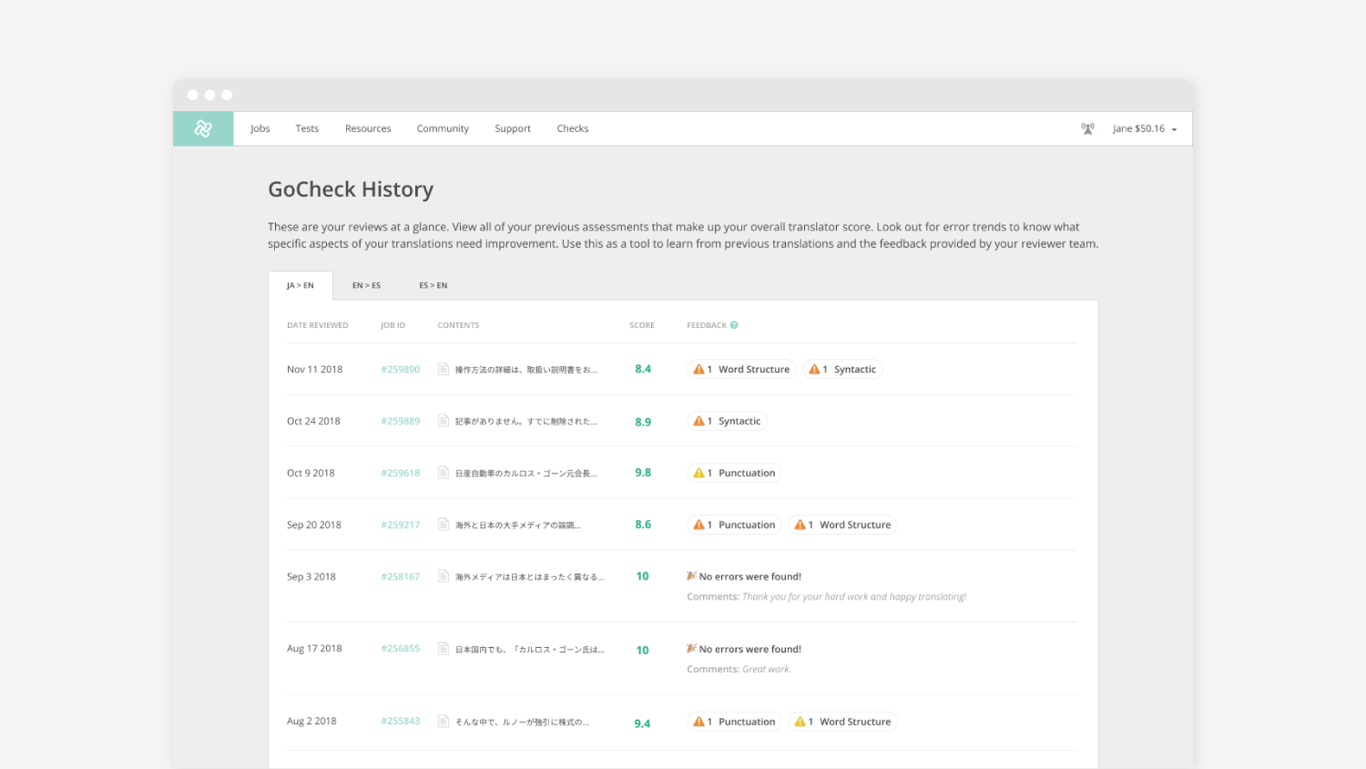Open the Community menu

[x=443, y=128]
